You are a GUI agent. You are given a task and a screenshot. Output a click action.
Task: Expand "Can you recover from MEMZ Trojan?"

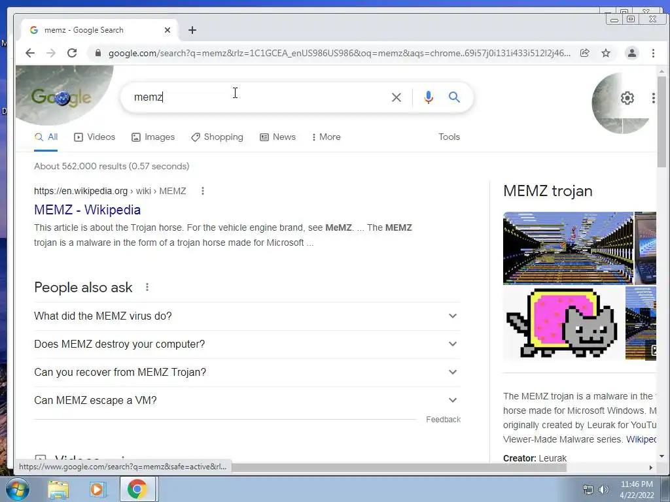click(x=247, y=372)
